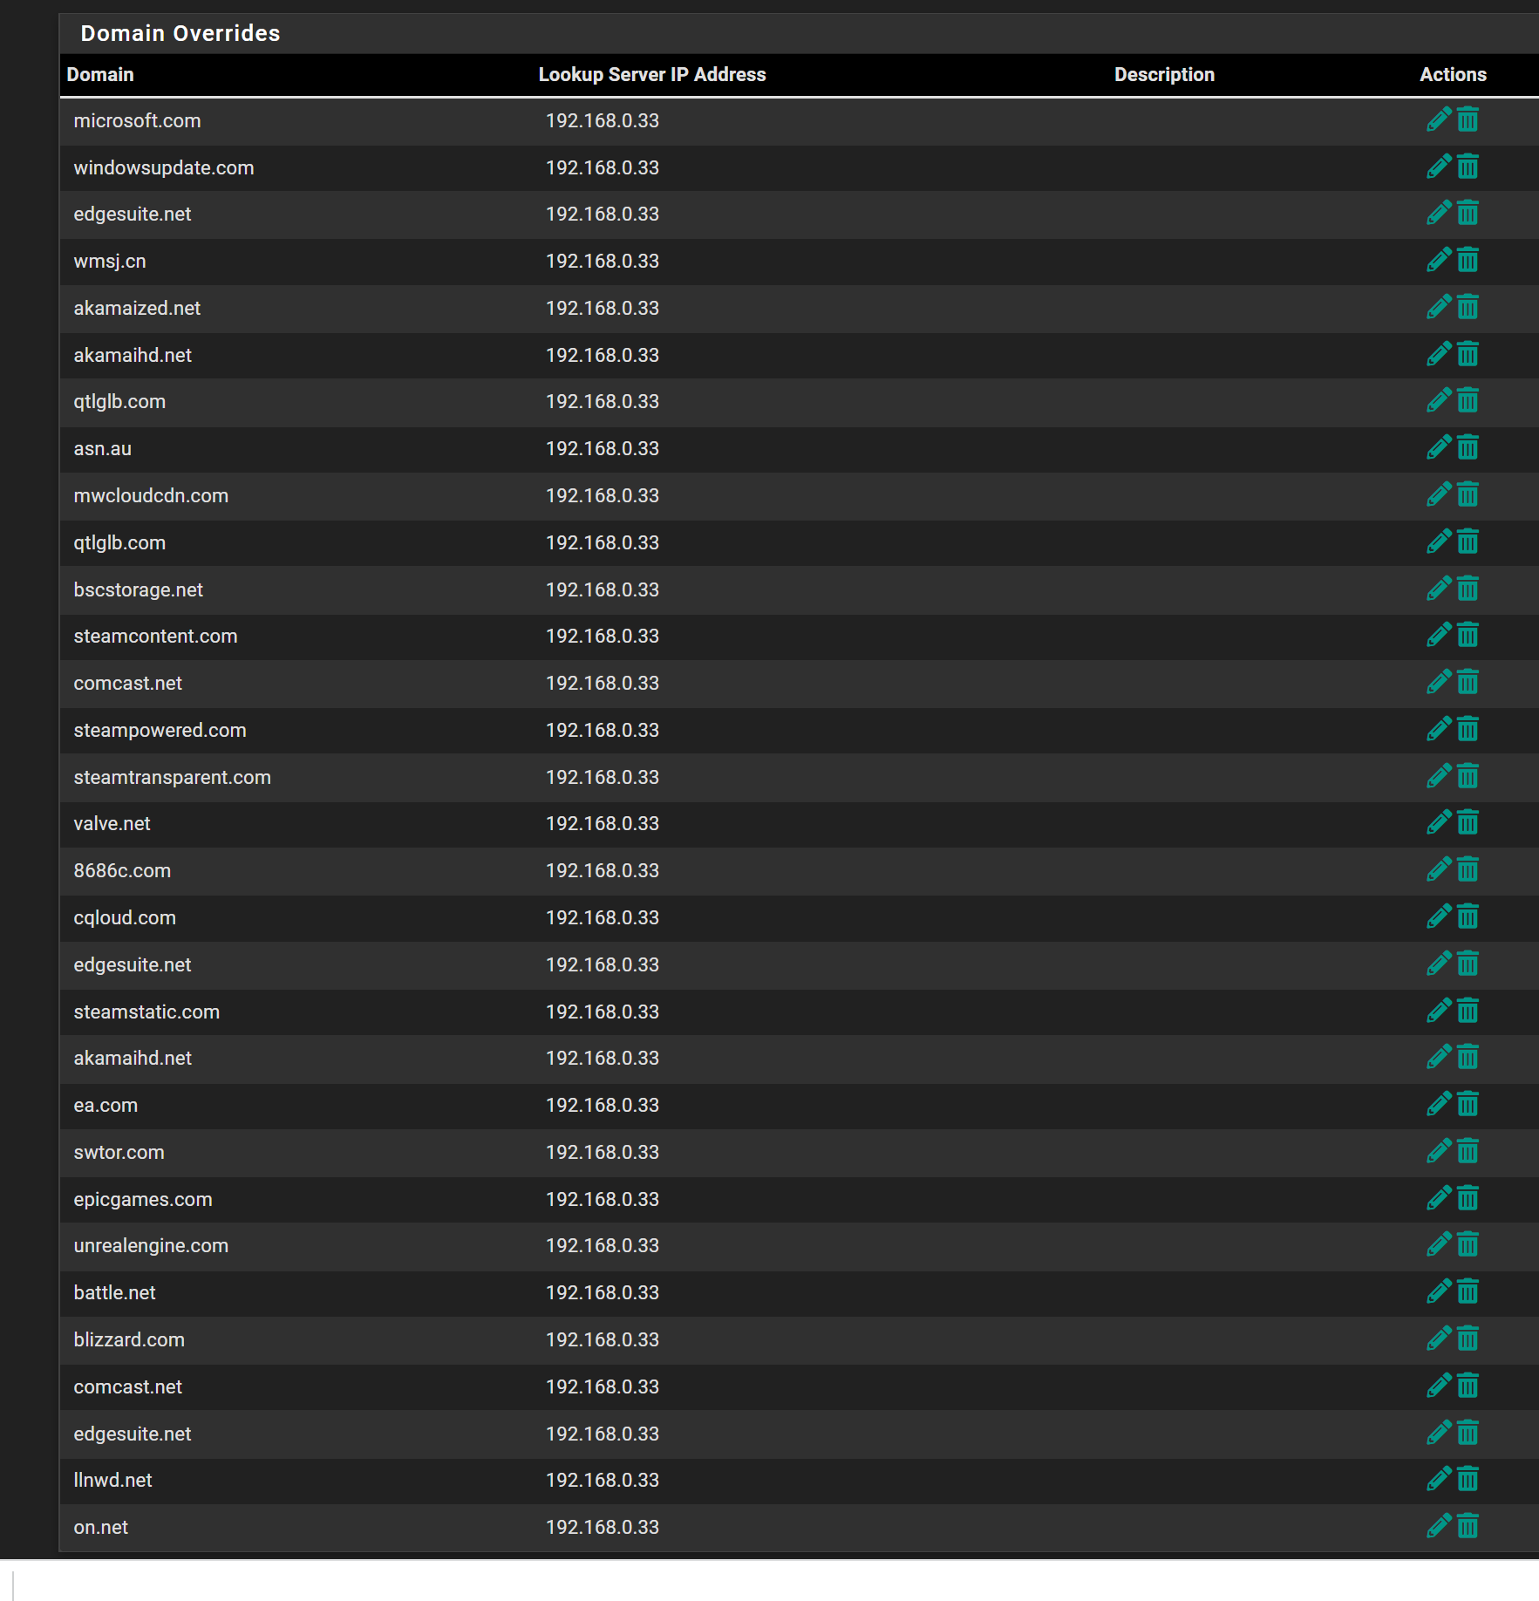Screen dimensions: 1539x1601
Task: Delete the blizzard.com override
Action: coord(1468,1339)
